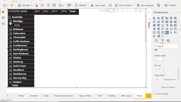Select the Area chart visual
The image size is (181, 102).
[158, 22]
